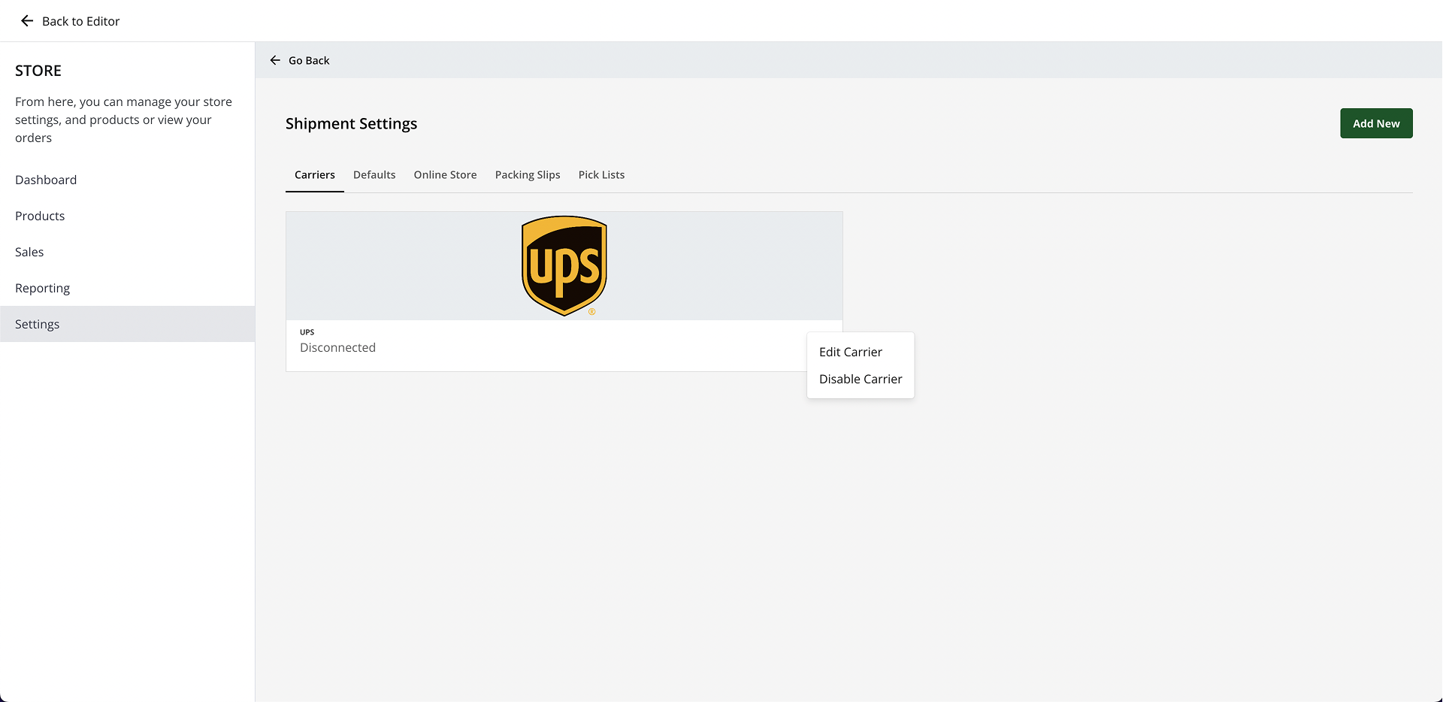Screen dimensions: 1443x702
Task: Click the UPS shield logo
Action: pyautogui.click(x=564, y=266)
